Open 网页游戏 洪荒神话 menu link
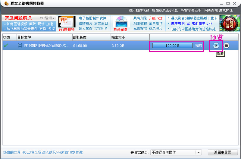241x159 pixels. 218,11
